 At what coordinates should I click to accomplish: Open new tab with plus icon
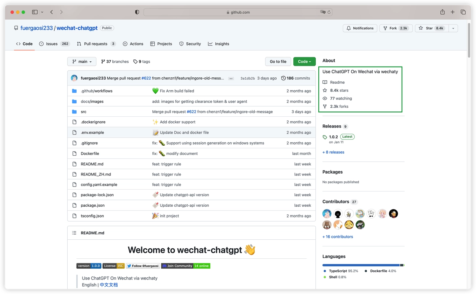pyautogui.click(x=453, y=12)
